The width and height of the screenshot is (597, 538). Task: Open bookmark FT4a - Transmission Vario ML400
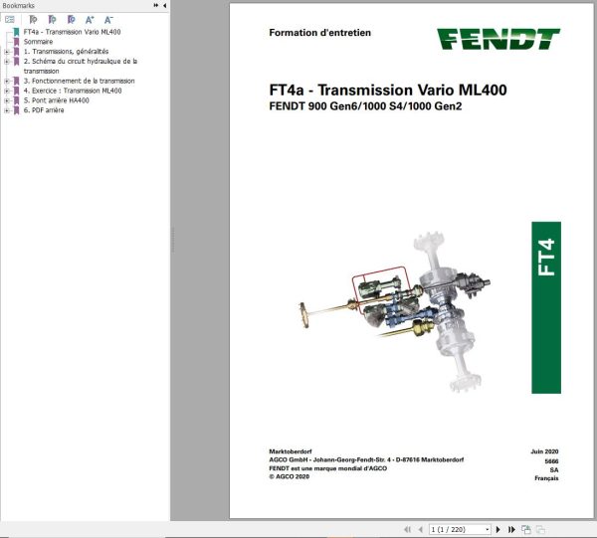click(x=72, y=32)
